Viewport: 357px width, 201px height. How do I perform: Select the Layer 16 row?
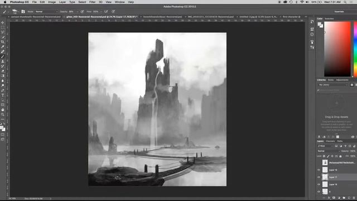point(337,184)
